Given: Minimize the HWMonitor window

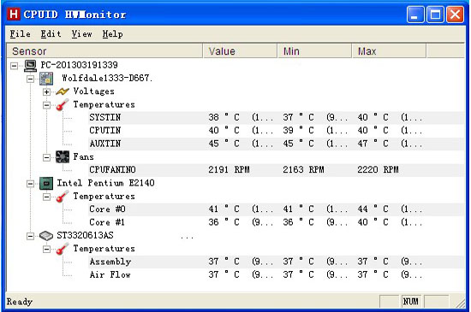Looking at the screenshot, I should (415, 15).
